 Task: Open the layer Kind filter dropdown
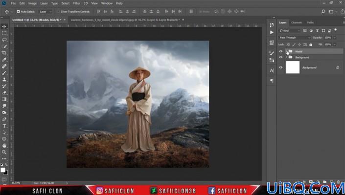289,31
